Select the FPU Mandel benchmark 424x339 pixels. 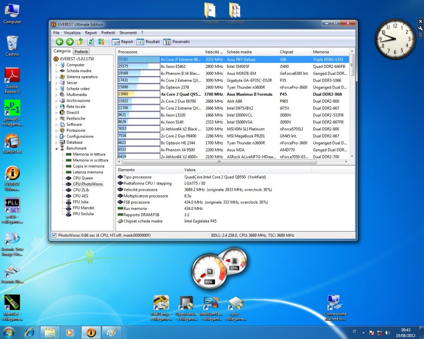[x=83, y=208]
